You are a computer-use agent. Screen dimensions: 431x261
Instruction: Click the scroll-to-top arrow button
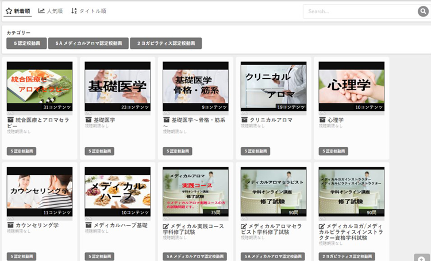[x=421, y=258]
